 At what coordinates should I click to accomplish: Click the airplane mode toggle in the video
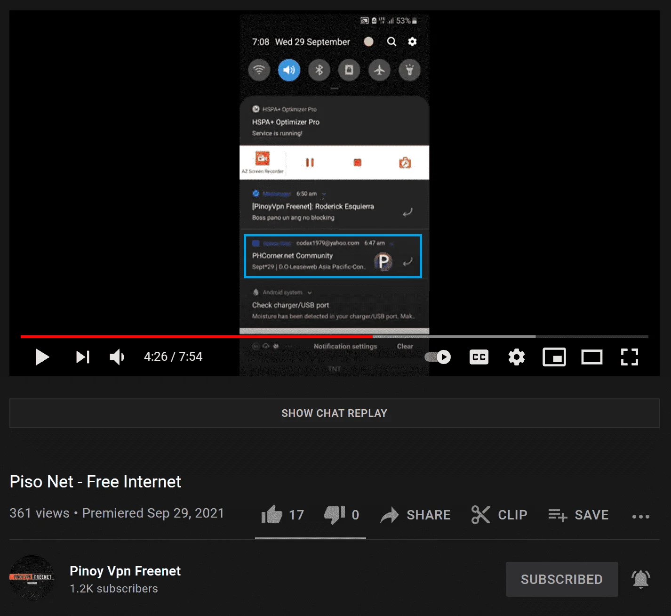[x=379, y=70]
